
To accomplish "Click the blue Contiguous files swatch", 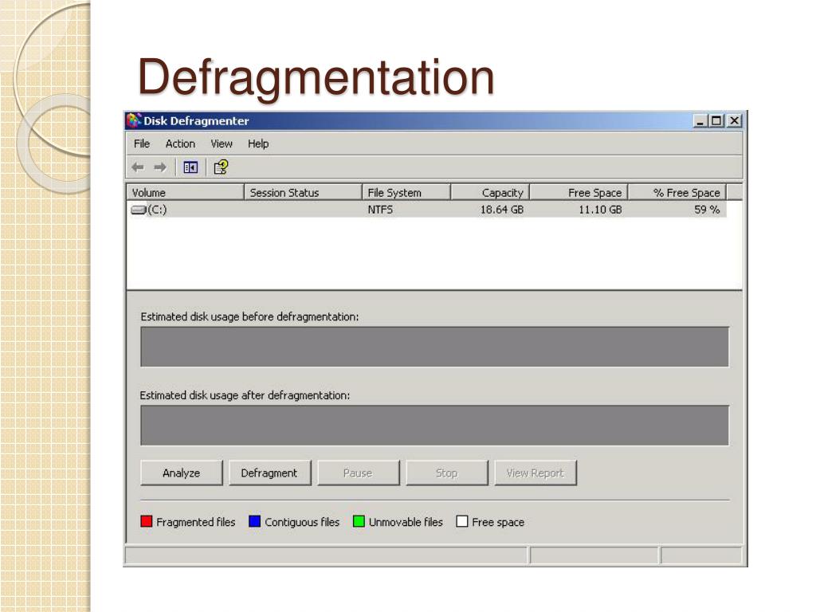I will coord(254,521).
